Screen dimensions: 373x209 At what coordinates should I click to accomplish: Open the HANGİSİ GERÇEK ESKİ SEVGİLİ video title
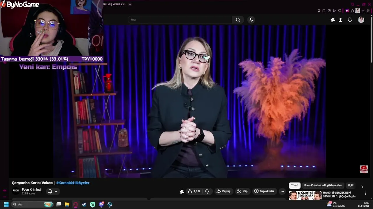339,194
